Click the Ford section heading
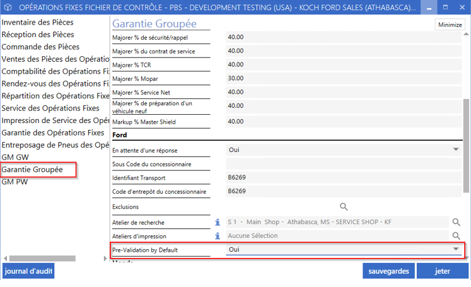 (120, 135)
